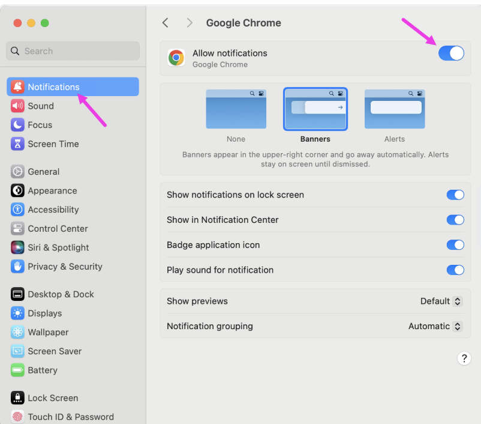Turn off Allow notifications for Chrome

[451, 53]
